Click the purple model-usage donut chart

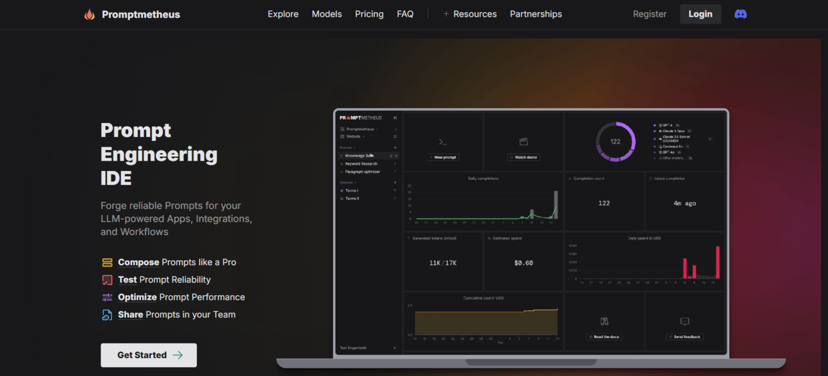click(x=615, y=142)
